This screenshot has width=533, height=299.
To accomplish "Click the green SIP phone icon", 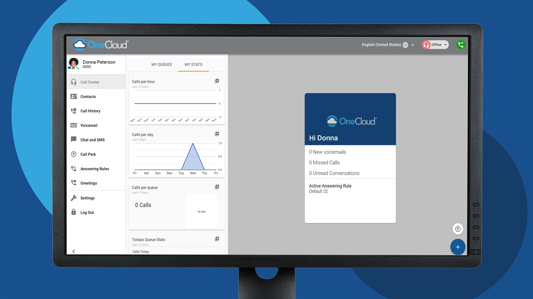I will pyautogui.click(x=460, y=44).
